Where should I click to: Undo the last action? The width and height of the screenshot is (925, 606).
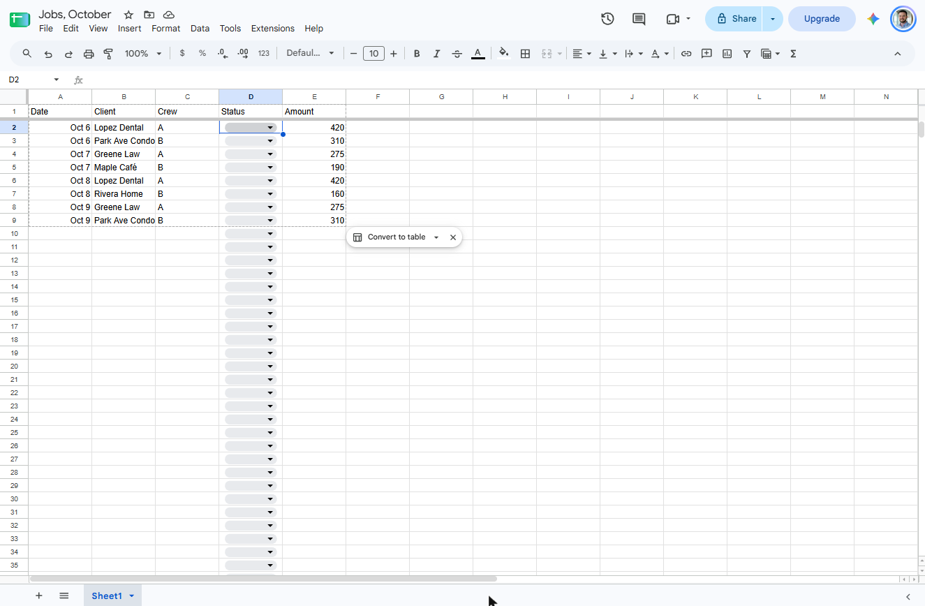point(48,54)
